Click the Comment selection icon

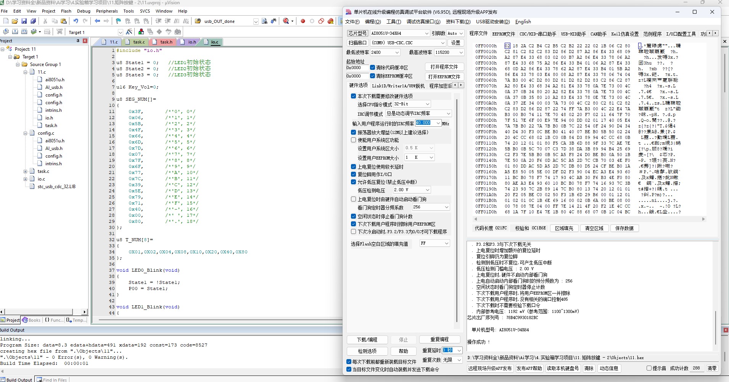point(177,21)
